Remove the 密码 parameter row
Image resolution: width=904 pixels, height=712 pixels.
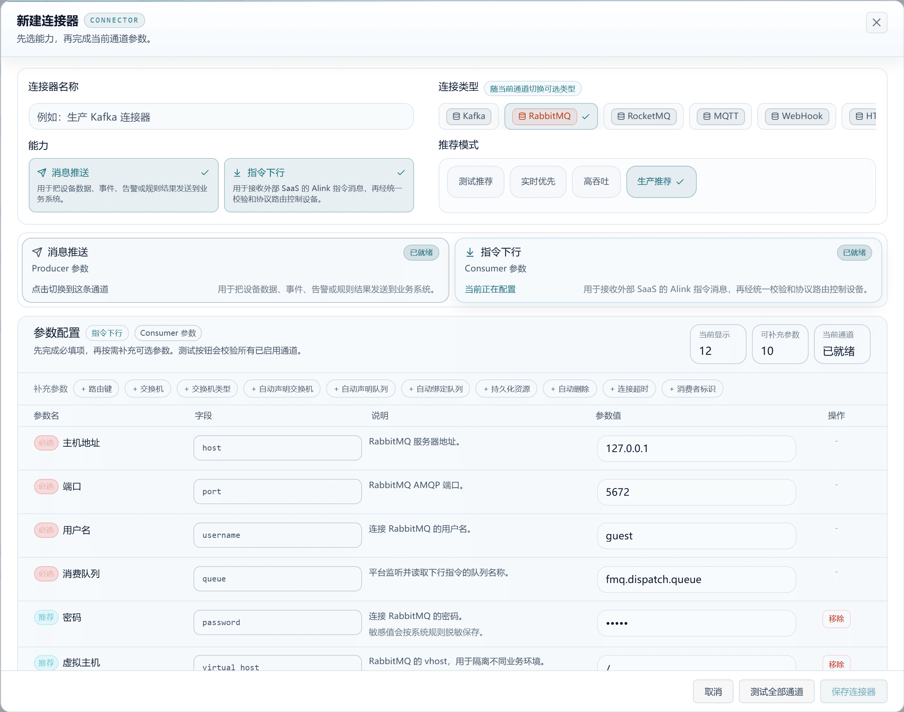coord(836,619)
